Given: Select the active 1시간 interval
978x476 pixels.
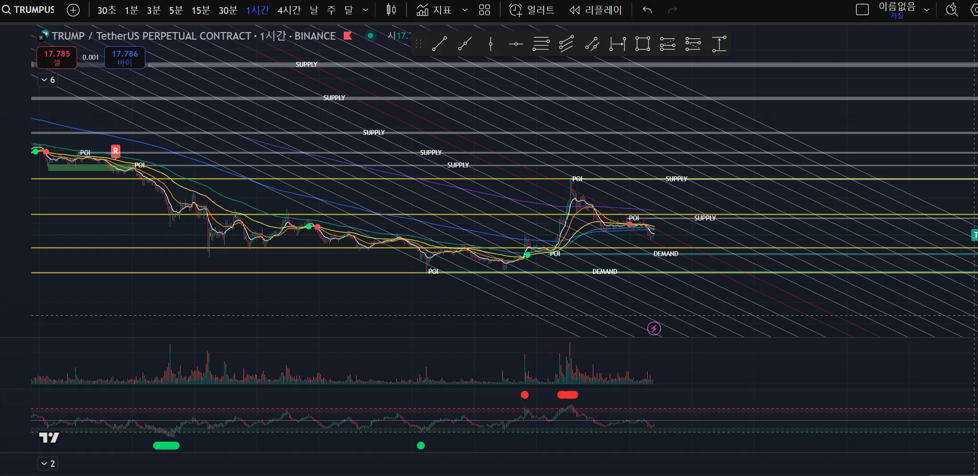Looking at the screenshot, I should click(257, 10).
